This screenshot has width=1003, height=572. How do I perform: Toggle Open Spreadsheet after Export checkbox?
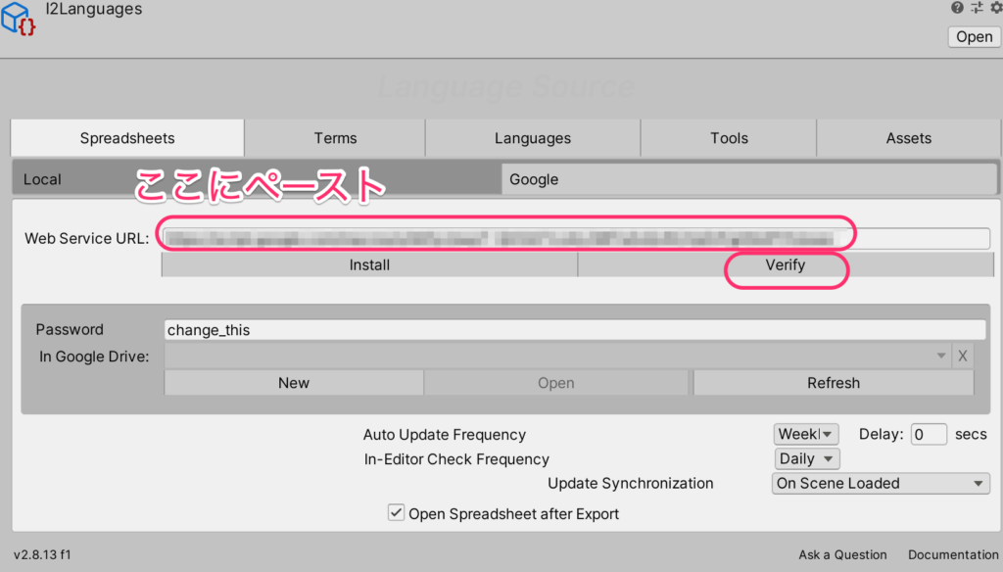(x=396, y=513)
